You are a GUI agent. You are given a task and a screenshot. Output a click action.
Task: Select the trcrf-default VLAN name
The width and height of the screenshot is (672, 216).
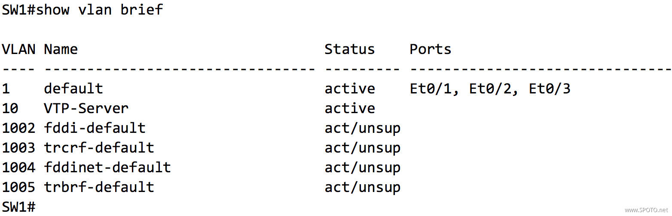pyautogui.click(x=99, y=148)
